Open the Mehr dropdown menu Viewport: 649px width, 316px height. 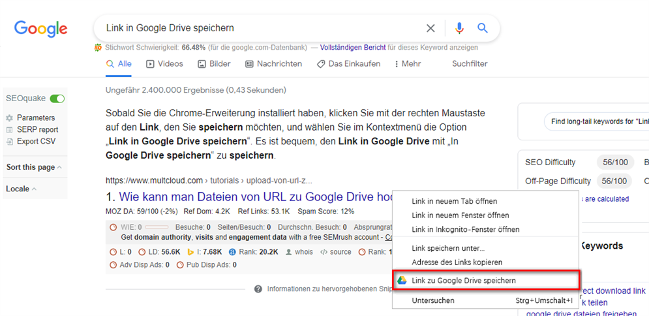(x=408, y=64)
